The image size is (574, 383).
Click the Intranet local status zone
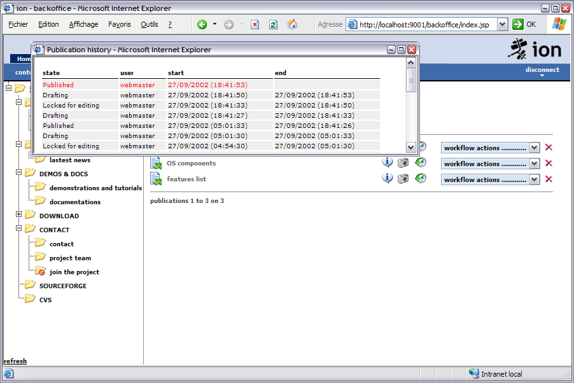click(496, 374)
